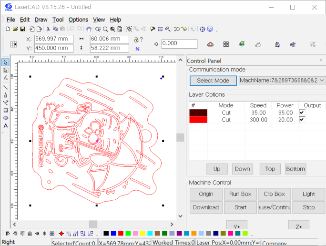Image resolution: width=326 pixels, height=246 pixels.
Task: Click the rotation angle input field
Action: [x=179, y=44]
